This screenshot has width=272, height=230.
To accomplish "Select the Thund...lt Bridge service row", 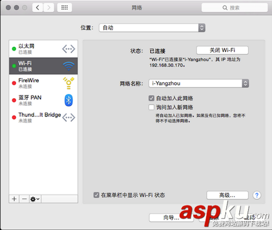I will click(44, 117).
